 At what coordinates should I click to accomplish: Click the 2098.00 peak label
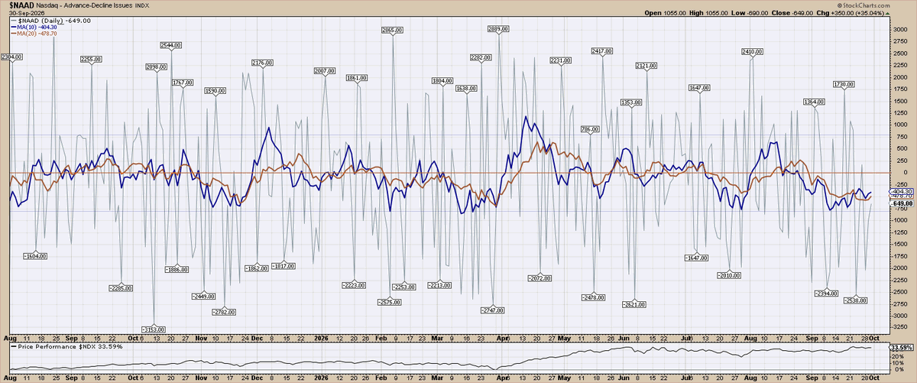pos(156,67)
